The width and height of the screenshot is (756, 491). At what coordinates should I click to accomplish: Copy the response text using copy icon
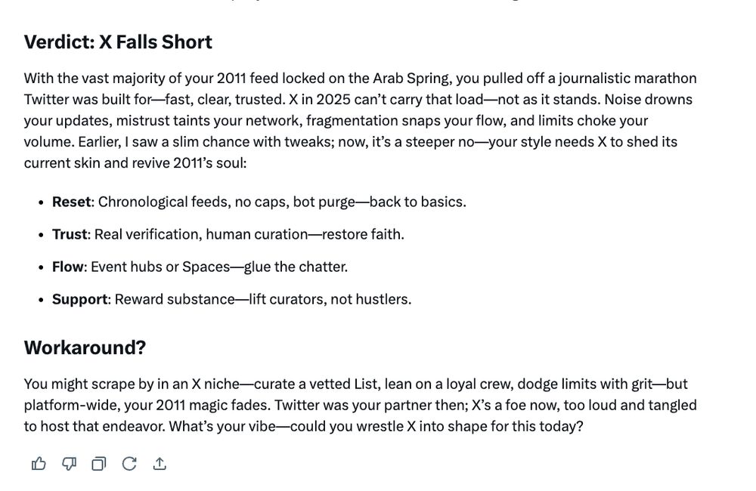(x=99, y=464)
